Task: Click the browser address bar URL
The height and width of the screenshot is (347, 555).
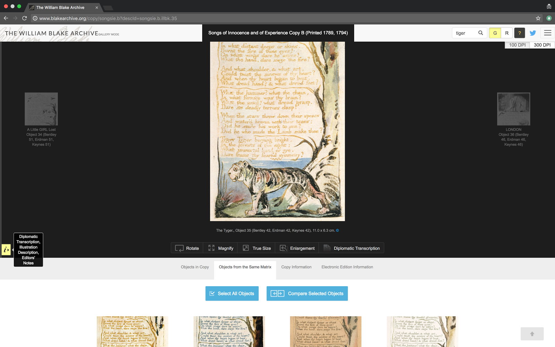Action: [108, 18]
